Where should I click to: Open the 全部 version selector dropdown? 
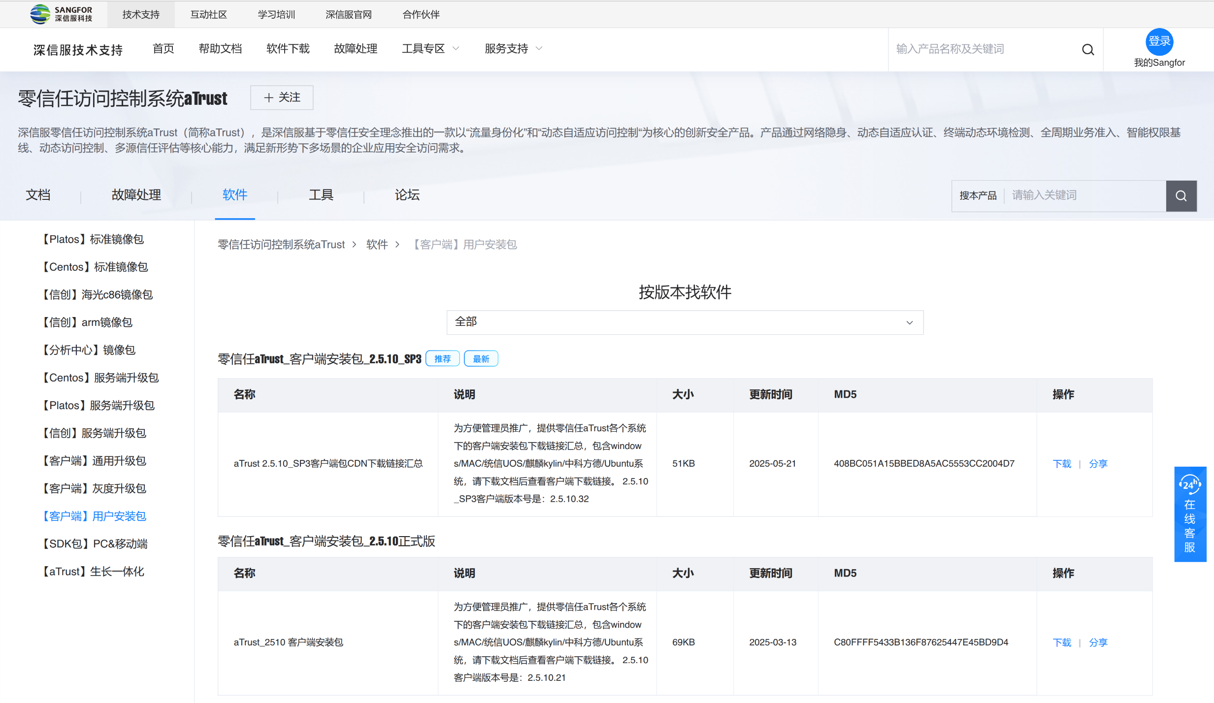[685, 322]
